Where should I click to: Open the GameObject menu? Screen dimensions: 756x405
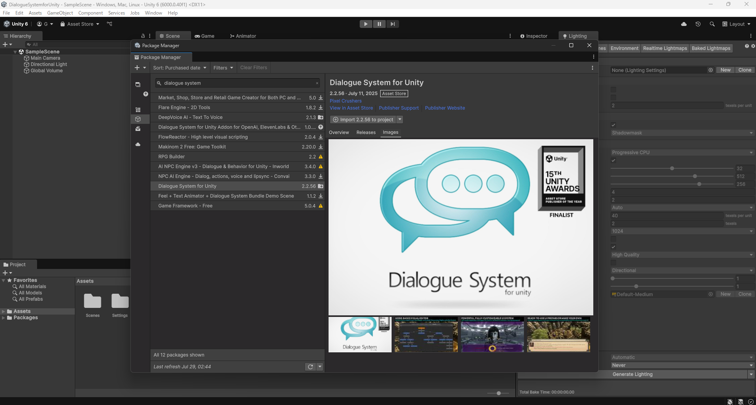(x=60, y=13)
